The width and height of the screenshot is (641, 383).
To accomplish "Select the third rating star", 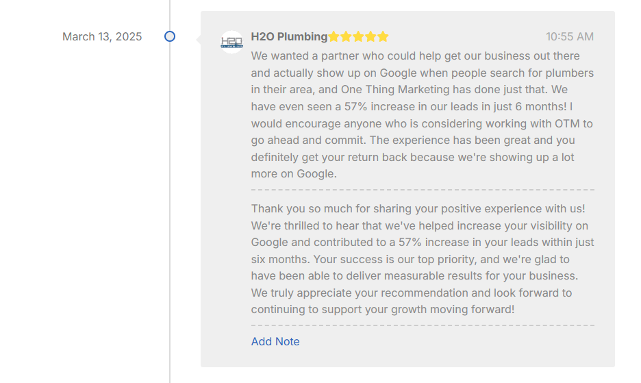I will point(358,36).
